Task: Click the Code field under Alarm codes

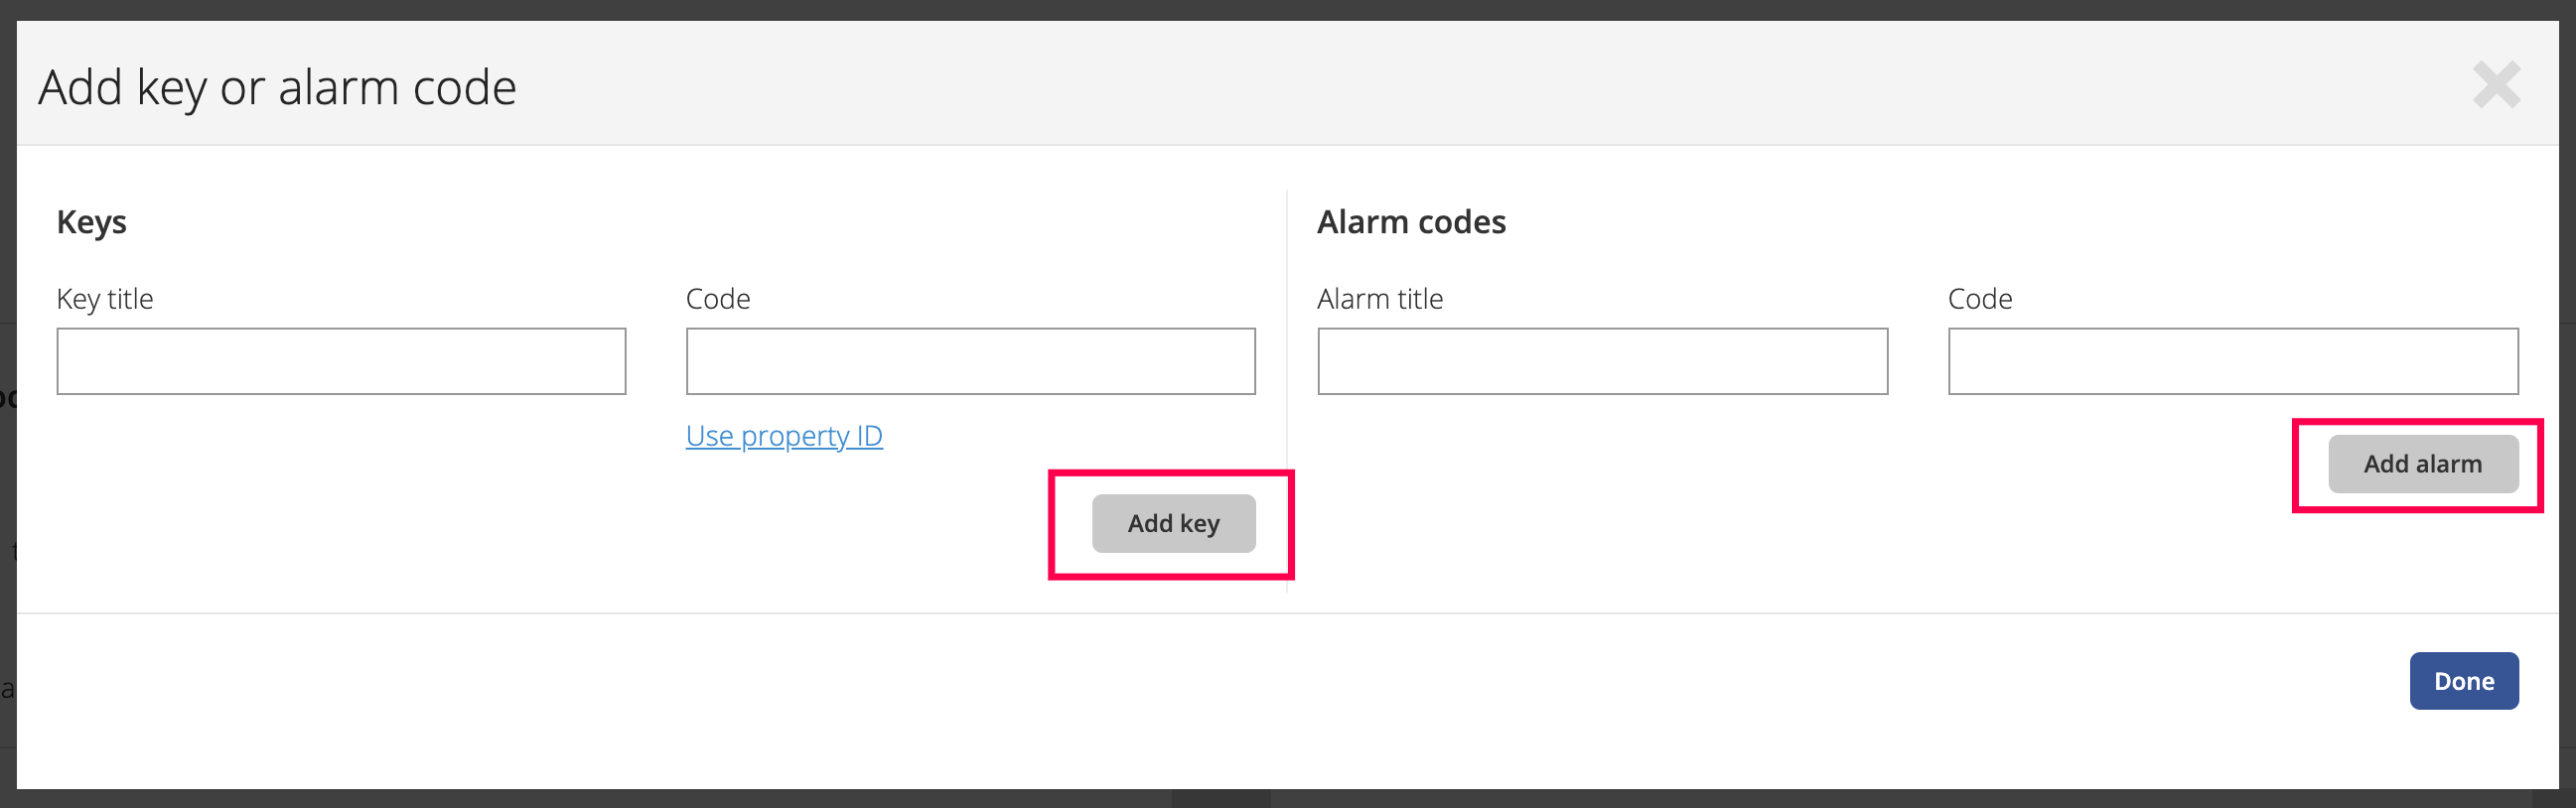Action: click(2233, 361)
